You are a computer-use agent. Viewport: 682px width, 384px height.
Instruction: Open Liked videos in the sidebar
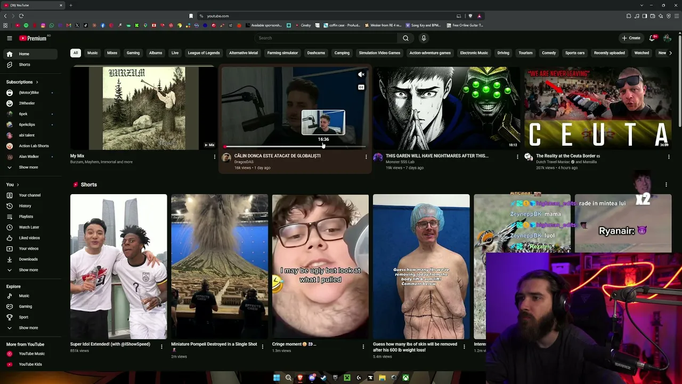click(x=30, y=238)
